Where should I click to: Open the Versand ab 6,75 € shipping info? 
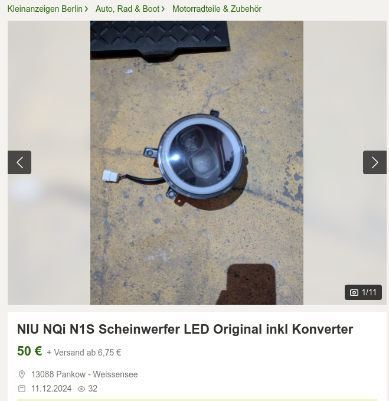tap(84, 353)
